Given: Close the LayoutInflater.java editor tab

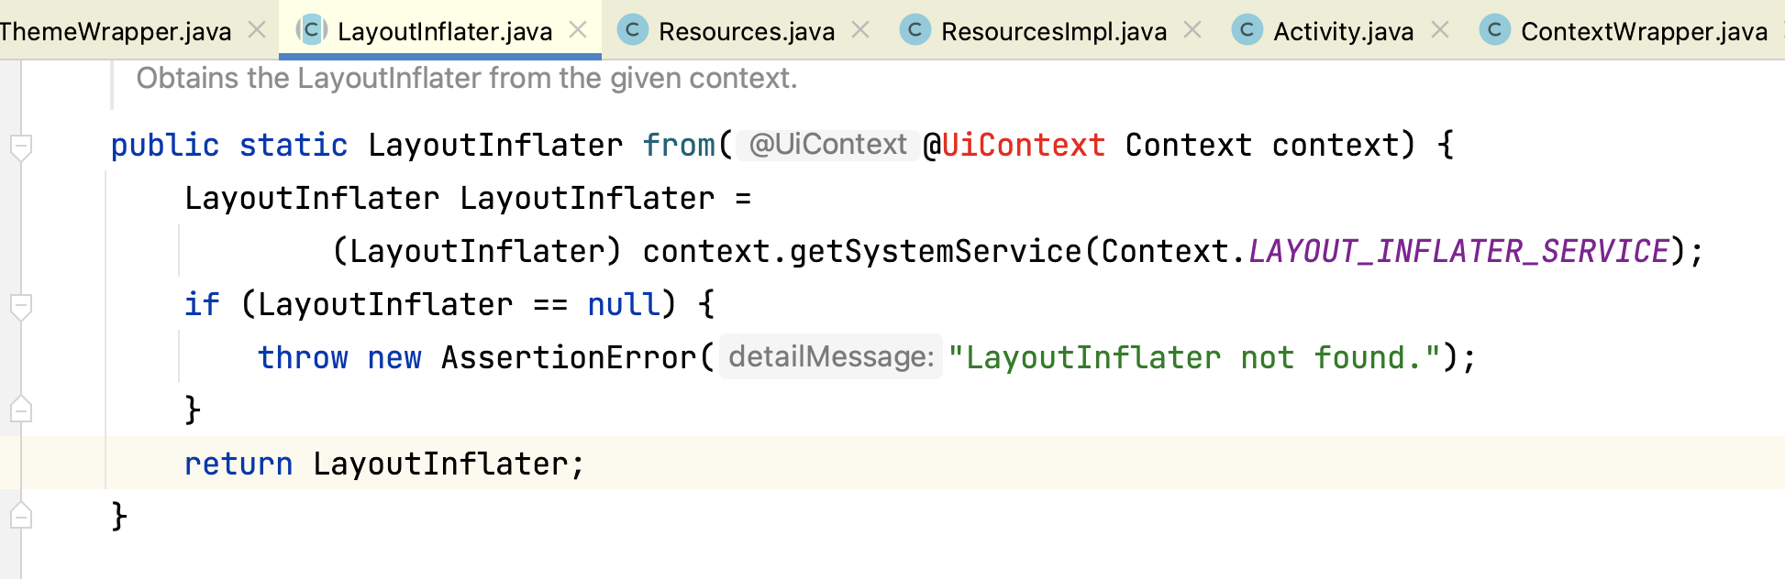Looking at the screenshot, I should 578,30.
